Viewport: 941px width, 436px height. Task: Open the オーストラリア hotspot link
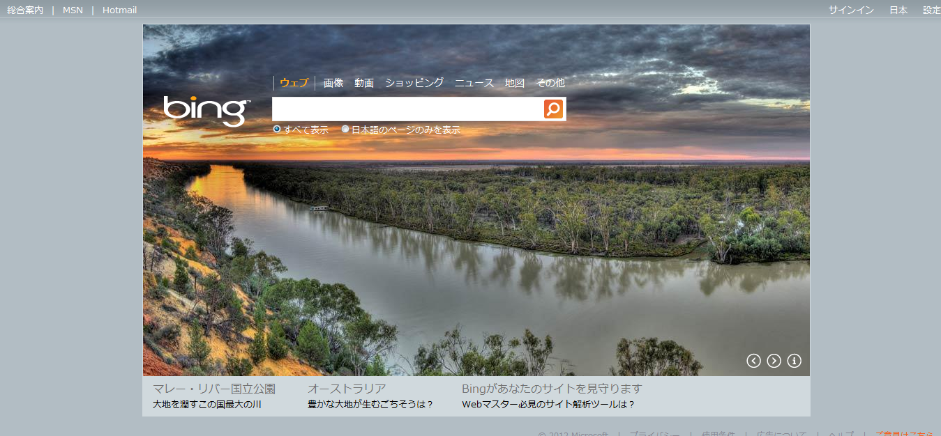pos(347,389)
